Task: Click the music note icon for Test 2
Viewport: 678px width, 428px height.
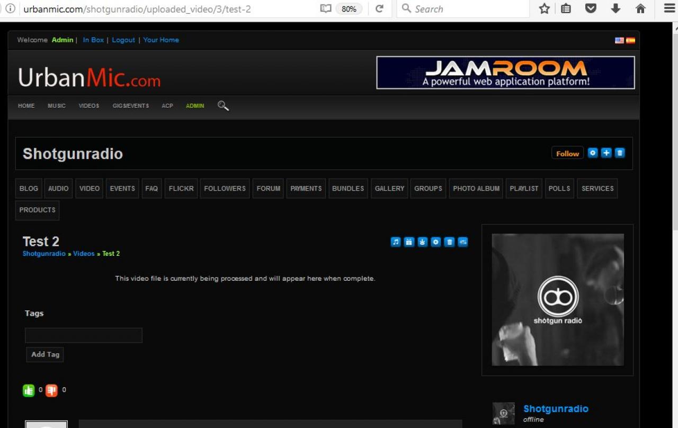Action: (396, 242)
